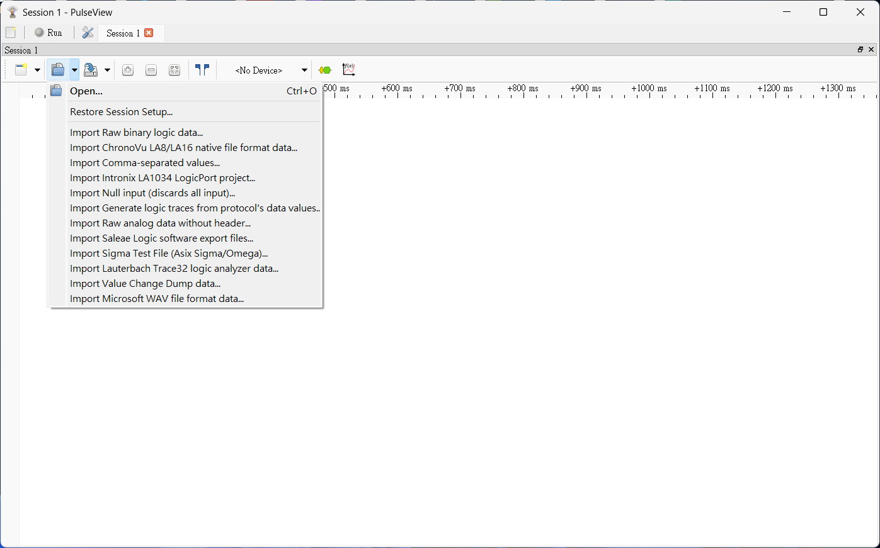880x548 pixels.
Task: Click the Zoom In icon
Action: (128, 70)
